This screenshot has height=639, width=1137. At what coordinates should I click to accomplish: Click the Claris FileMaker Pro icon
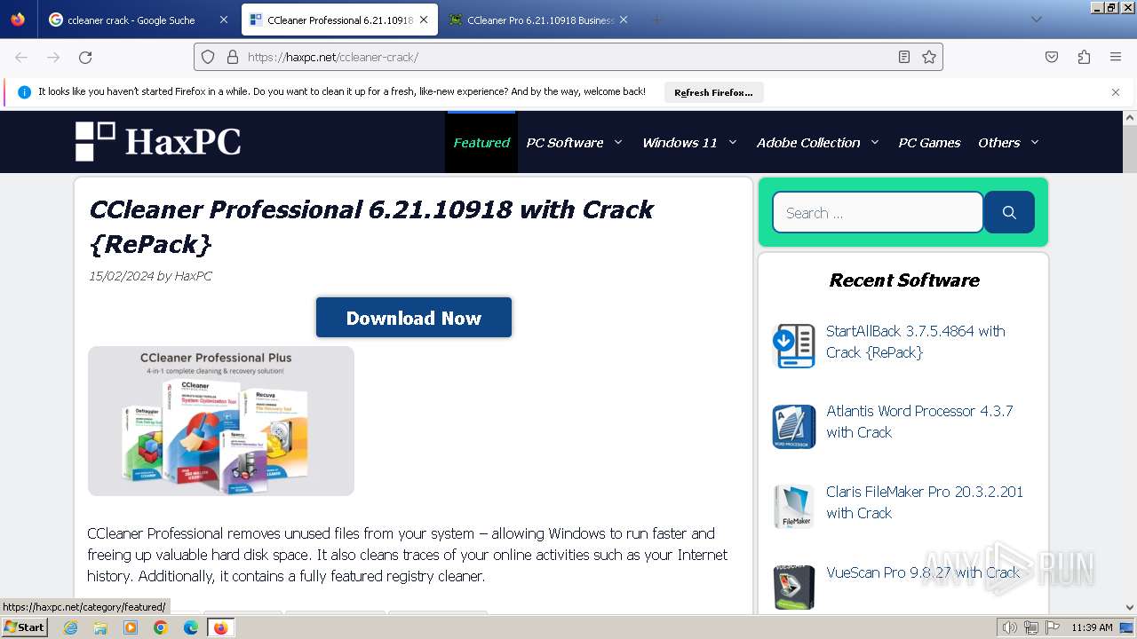(x=794, y=507)
